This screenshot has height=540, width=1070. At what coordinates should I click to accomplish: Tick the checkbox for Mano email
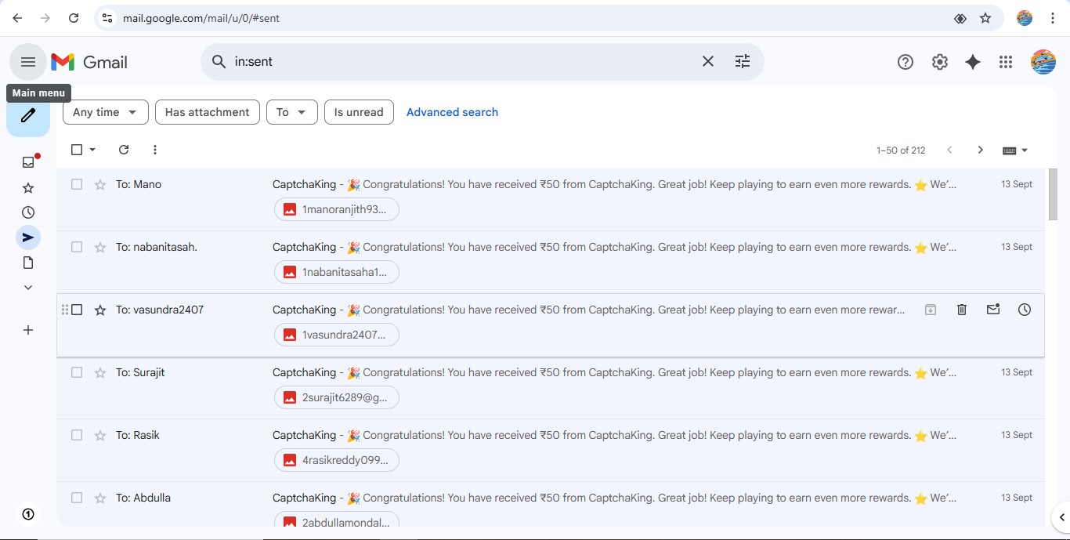point(77,184)
